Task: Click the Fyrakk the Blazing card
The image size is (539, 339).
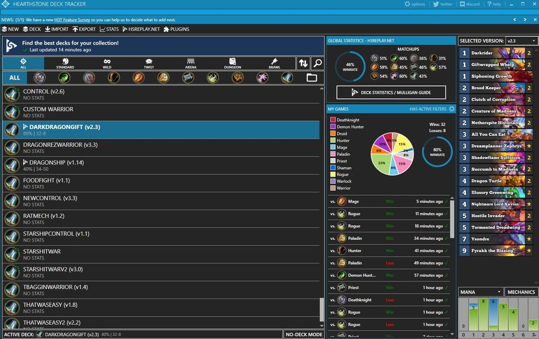Action: 496,251
